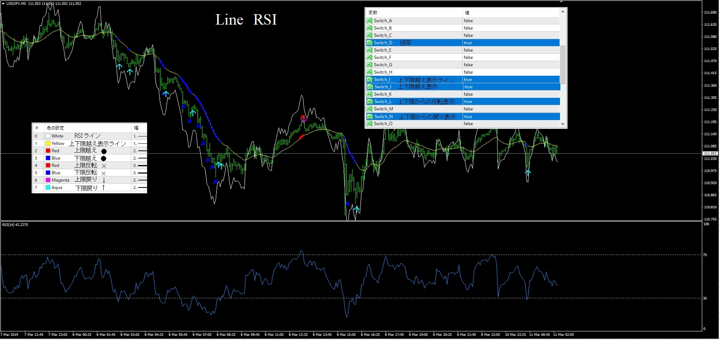Select the Switch_C value false
The height and width of the screenshot is (340, 720).
468,35
